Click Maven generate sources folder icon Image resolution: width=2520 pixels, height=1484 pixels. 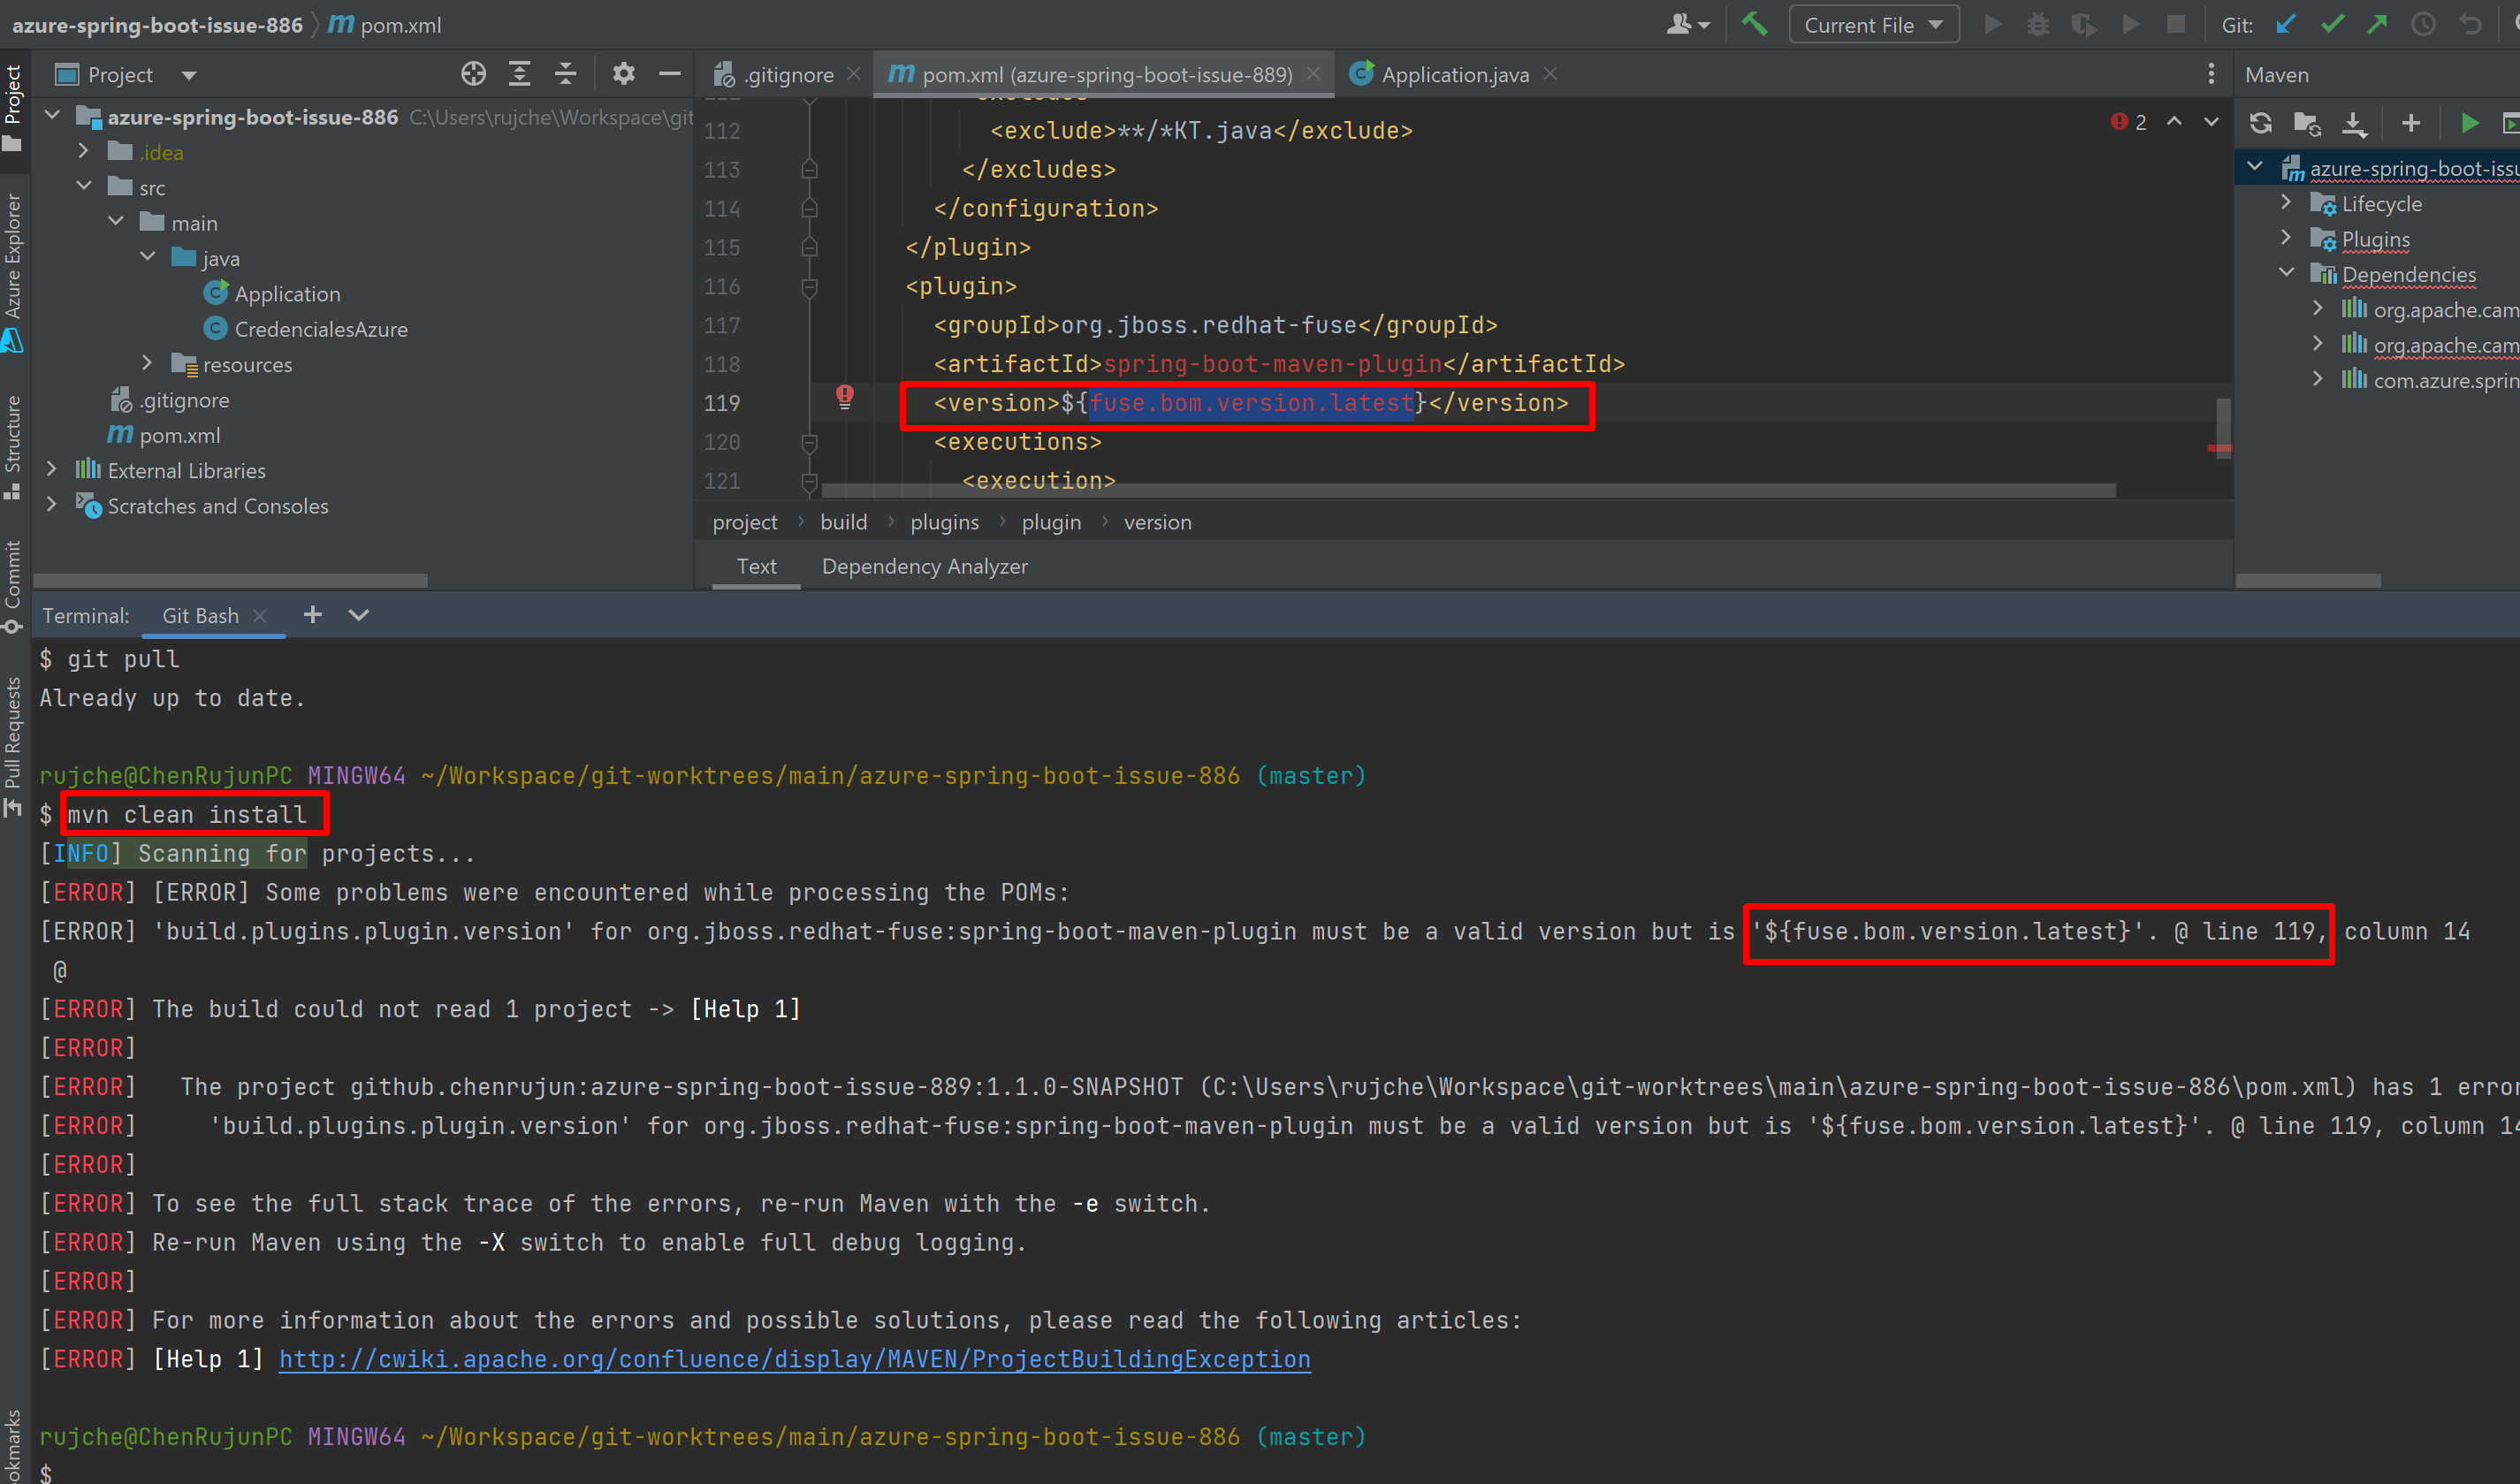click(2307, 123)
